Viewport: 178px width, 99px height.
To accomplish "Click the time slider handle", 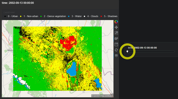I will (x=128, y=51).
